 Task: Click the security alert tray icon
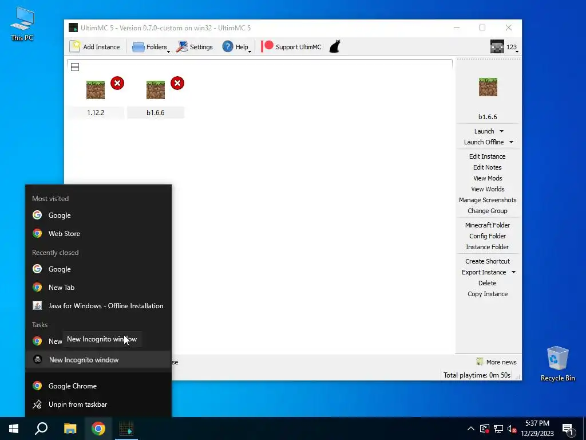click(x=485, y=429)
